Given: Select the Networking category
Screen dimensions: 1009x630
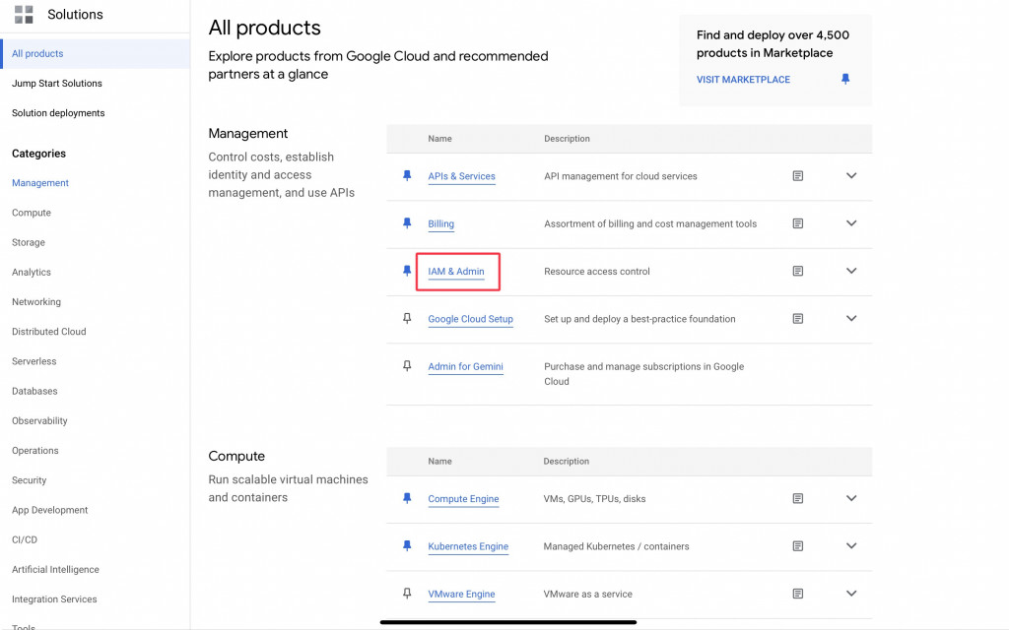Looking at the screenshot, I should tap(36, 302).
